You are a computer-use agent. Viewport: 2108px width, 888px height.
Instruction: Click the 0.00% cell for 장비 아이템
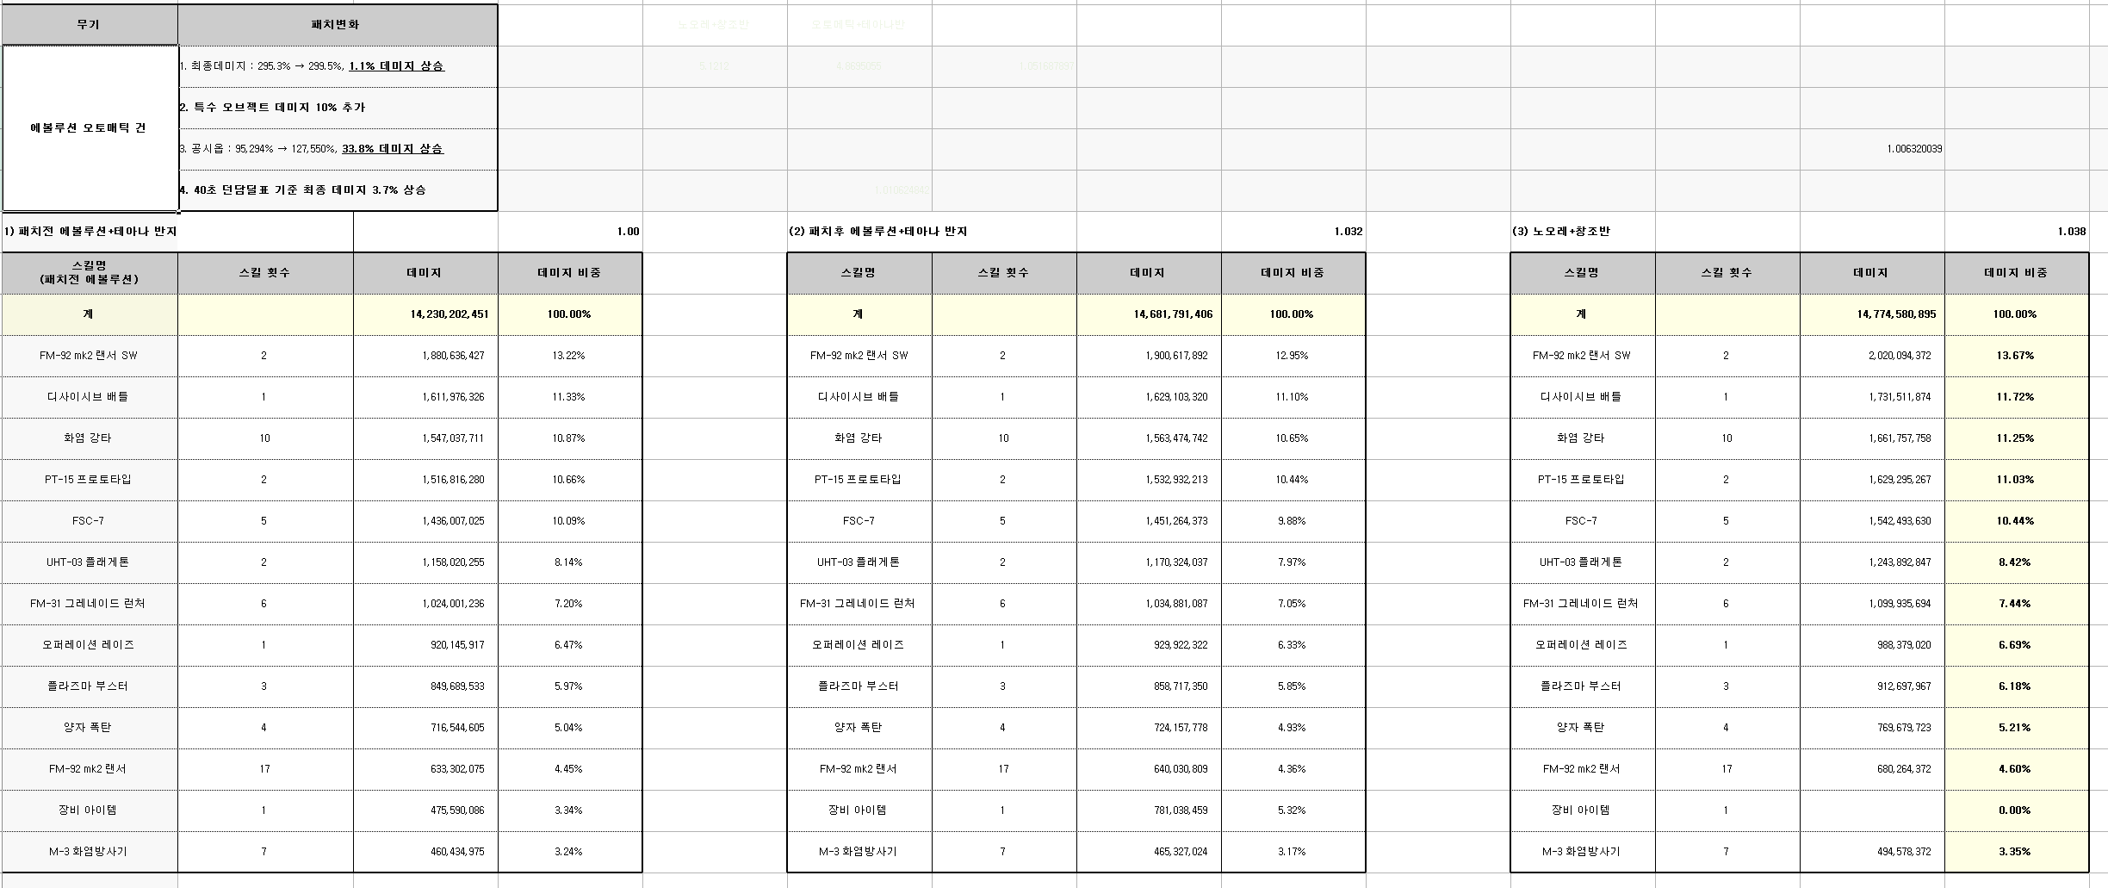[x=2016, y=810]
